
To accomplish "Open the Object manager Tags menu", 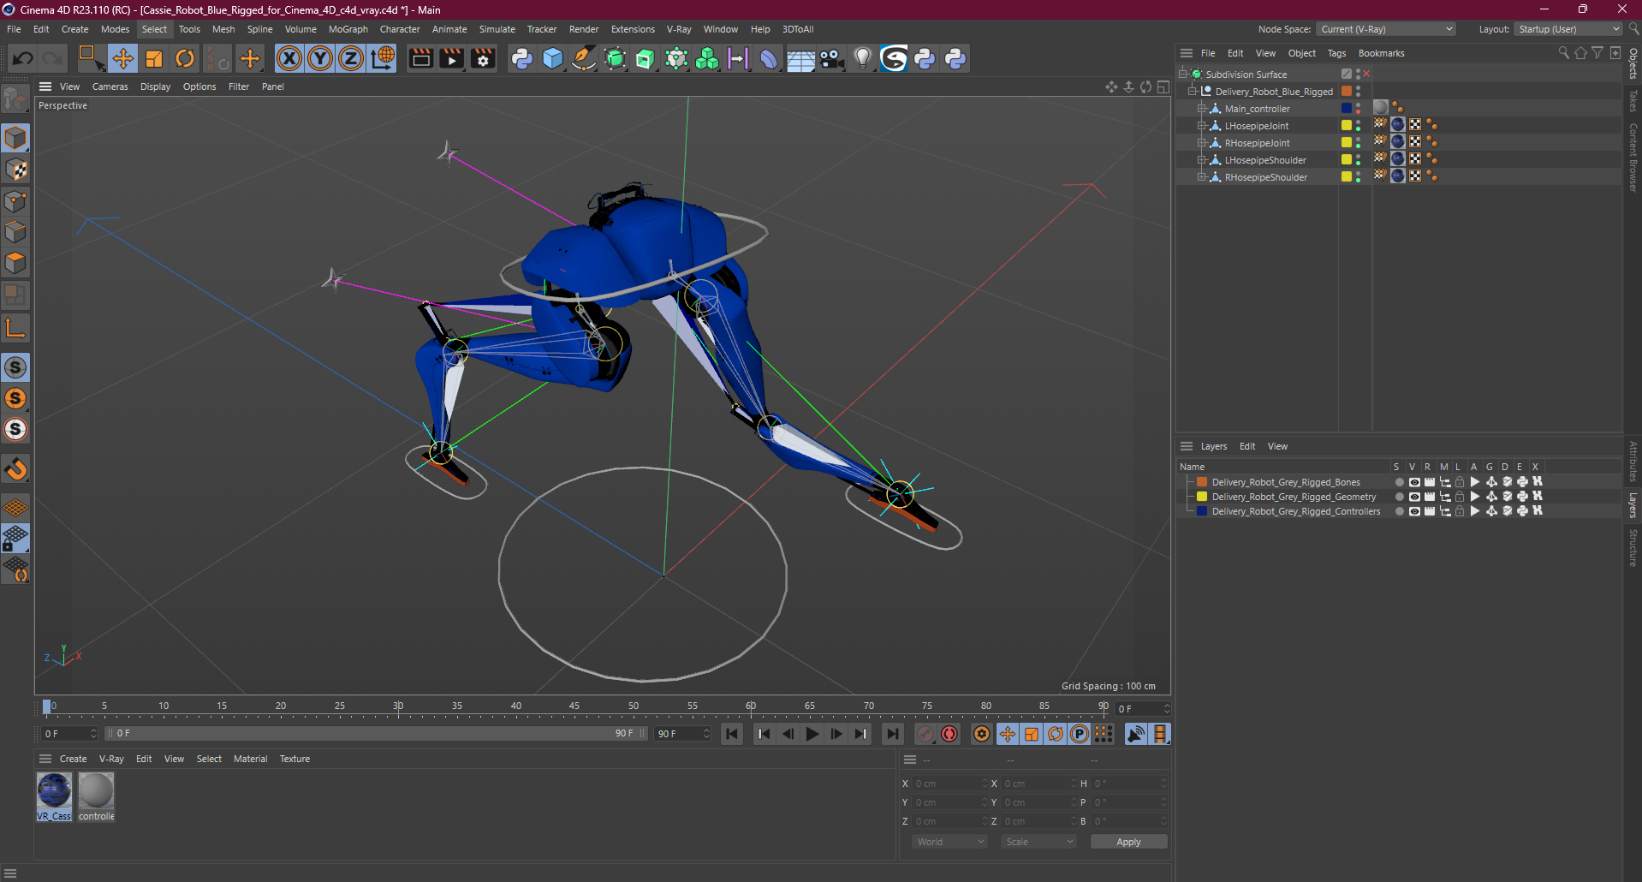I will coord(1336,53).
